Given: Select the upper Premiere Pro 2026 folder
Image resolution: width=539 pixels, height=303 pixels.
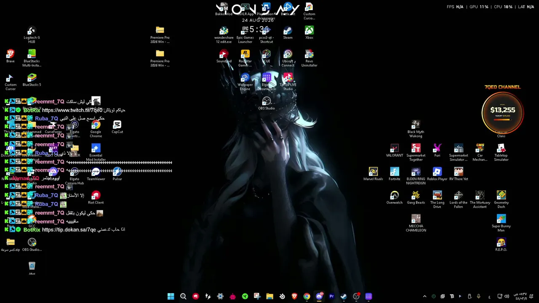Looking at the screenshot, I should (x=160, y=35).
